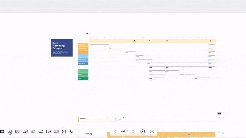Image resolution: width=246 pixels, height=138 pixels.
Task: Go to the previous frame arrow
Action: click(115, 131)
